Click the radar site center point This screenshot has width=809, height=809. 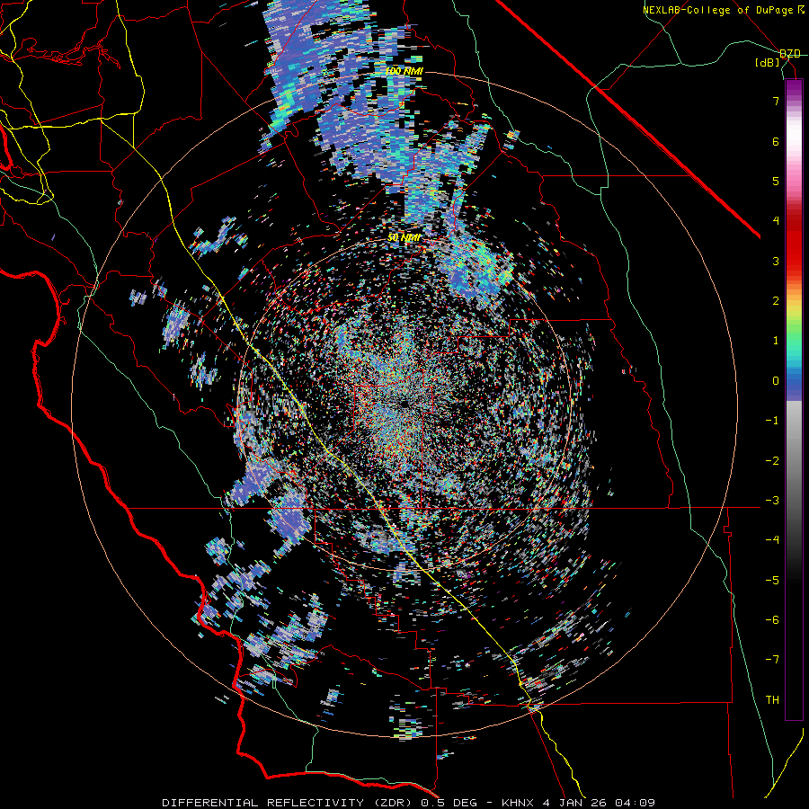(404, 404)
